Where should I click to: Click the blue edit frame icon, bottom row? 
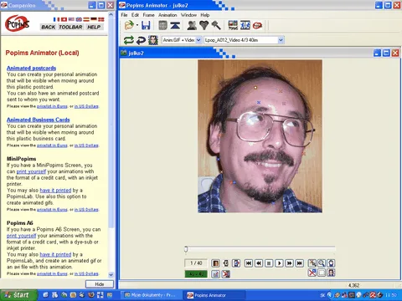click(215, 274)
